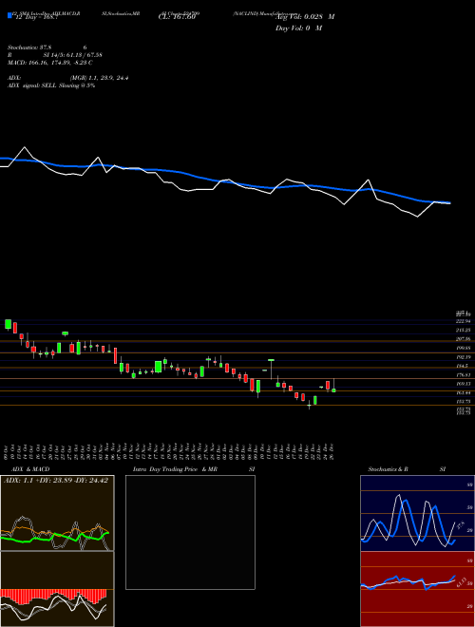Viewport: 475px width, 627px height.
Task: Click the 'Stochastics: 37.8' reading
Action: coord(30,47)
